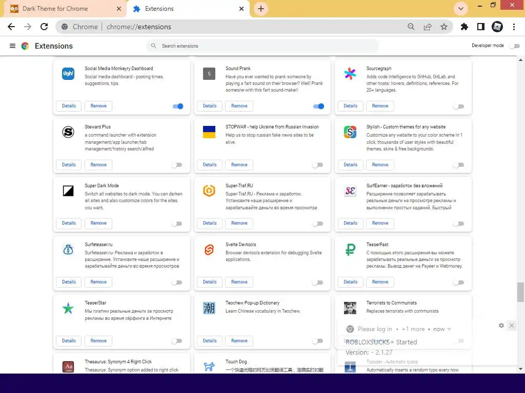The height and width of the screenshot is (393, 525).
Task: Remove the Sourcegraph extension
Action: click(380, 106)
